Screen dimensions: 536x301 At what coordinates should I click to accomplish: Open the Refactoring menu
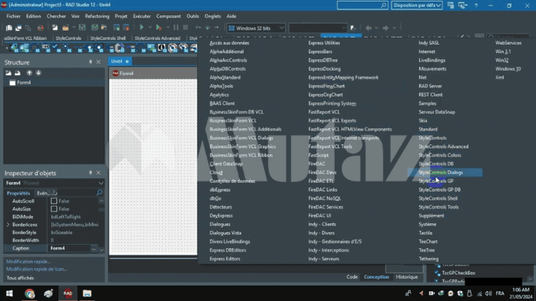tap(97, 16)
